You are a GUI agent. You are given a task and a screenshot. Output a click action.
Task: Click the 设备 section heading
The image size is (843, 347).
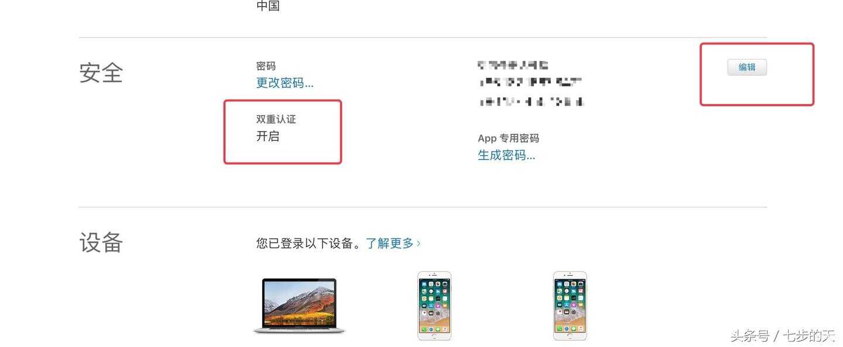pyautogui.click(x=101, y=242)
